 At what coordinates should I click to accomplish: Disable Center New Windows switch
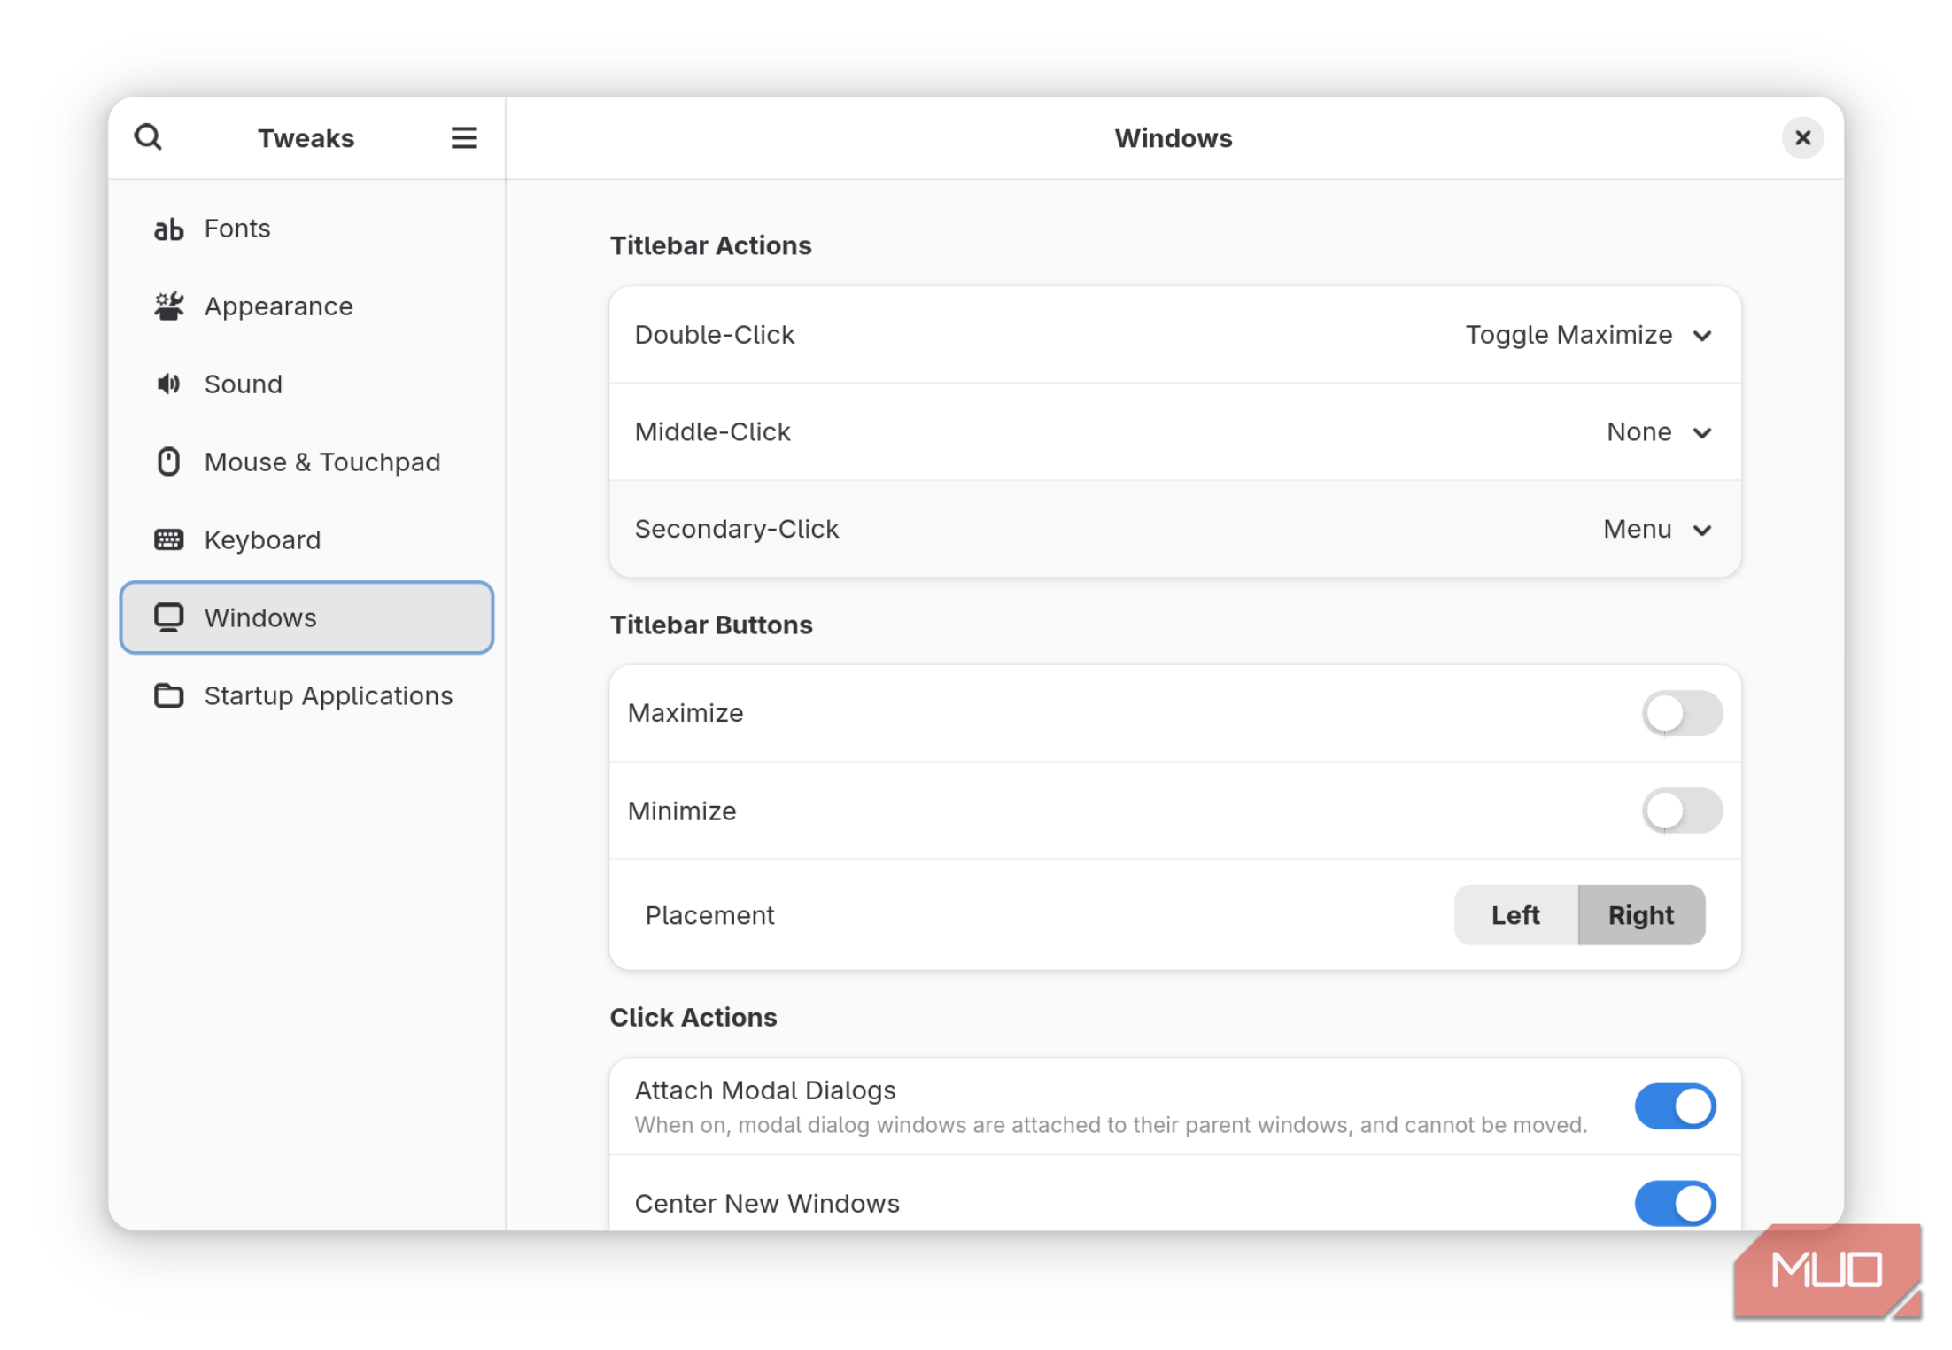1675,1203
